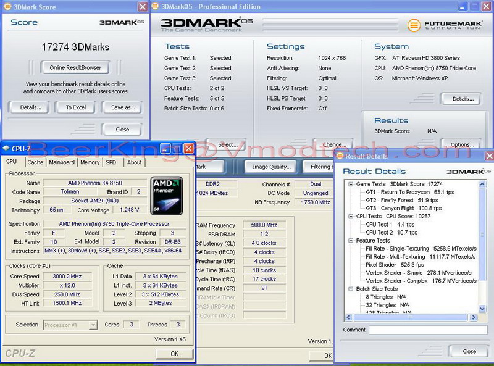Click the Core Voltage 1.248 V value
494x366 pixels.
pos(129,210)
